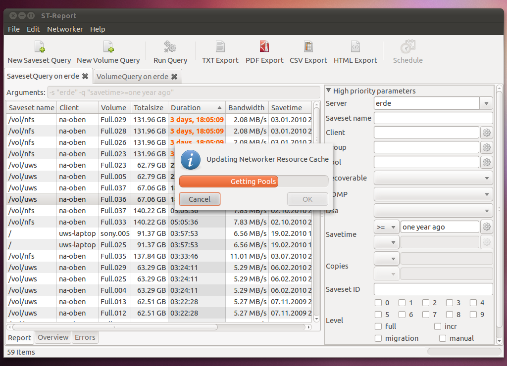Open the Savetime >= operator dropdown
507x366 pixels.
point(386,227)
